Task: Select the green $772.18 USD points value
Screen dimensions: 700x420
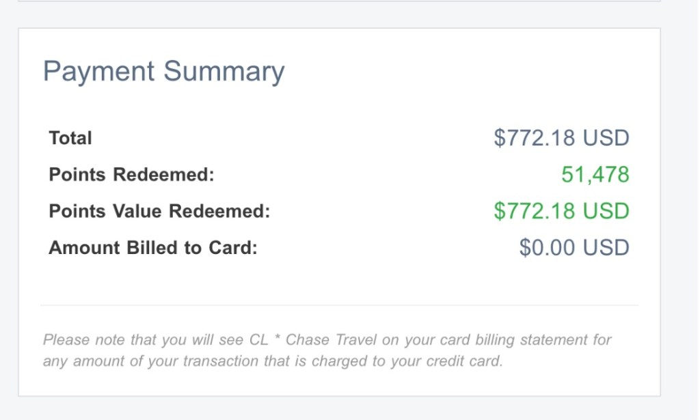Action: [x=561, y=211]
